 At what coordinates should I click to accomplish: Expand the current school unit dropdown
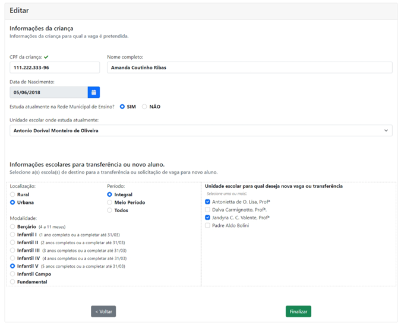pos(201,130)
